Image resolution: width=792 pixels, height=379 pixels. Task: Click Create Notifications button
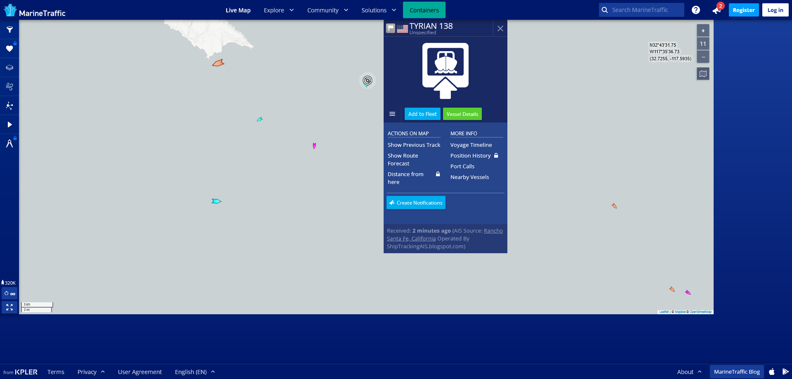pos(416,202)
